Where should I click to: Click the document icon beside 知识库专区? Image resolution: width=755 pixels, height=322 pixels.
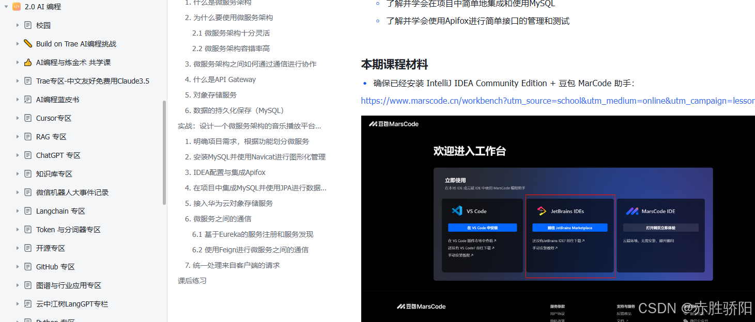pos(28,174)
